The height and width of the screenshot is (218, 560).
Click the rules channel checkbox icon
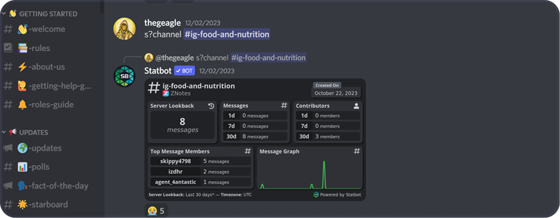8,48
